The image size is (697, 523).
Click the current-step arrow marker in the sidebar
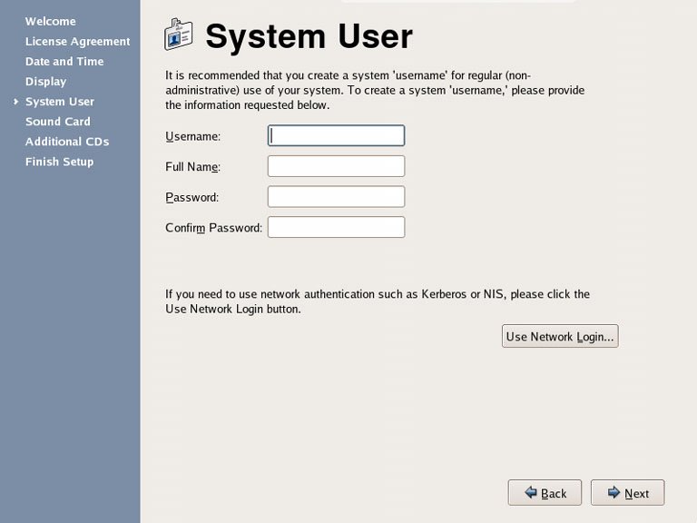[x=15, y=102]
